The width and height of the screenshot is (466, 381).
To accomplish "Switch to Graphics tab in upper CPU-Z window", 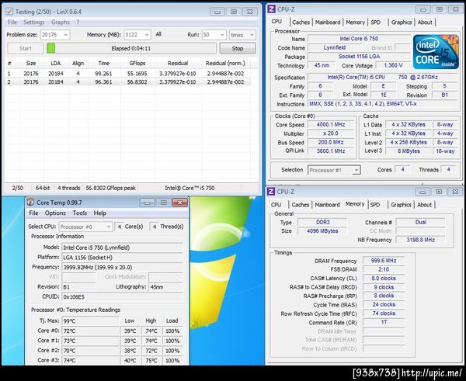I will 402,23.
